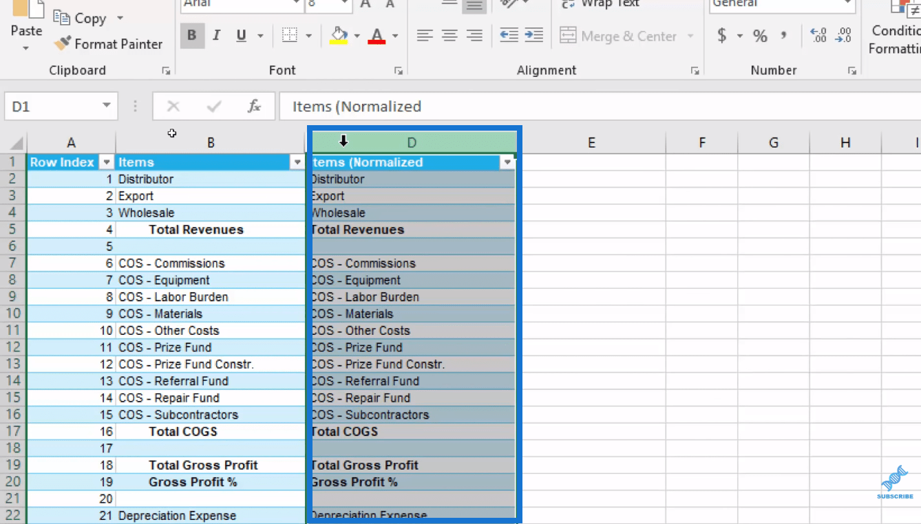Click COS - Subcontractors in column D

(x=412, y=415)
